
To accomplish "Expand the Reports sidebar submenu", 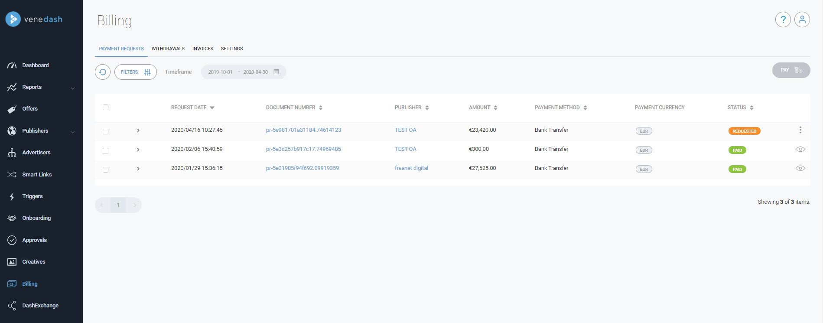I will [x=72, y=88].
